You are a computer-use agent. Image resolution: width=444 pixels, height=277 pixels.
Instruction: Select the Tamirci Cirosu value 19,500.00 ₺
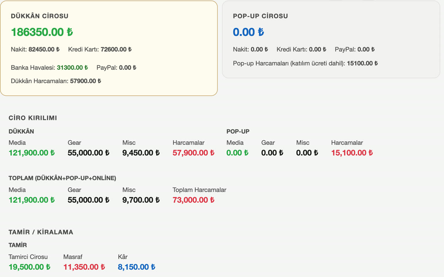click(30, 267)
